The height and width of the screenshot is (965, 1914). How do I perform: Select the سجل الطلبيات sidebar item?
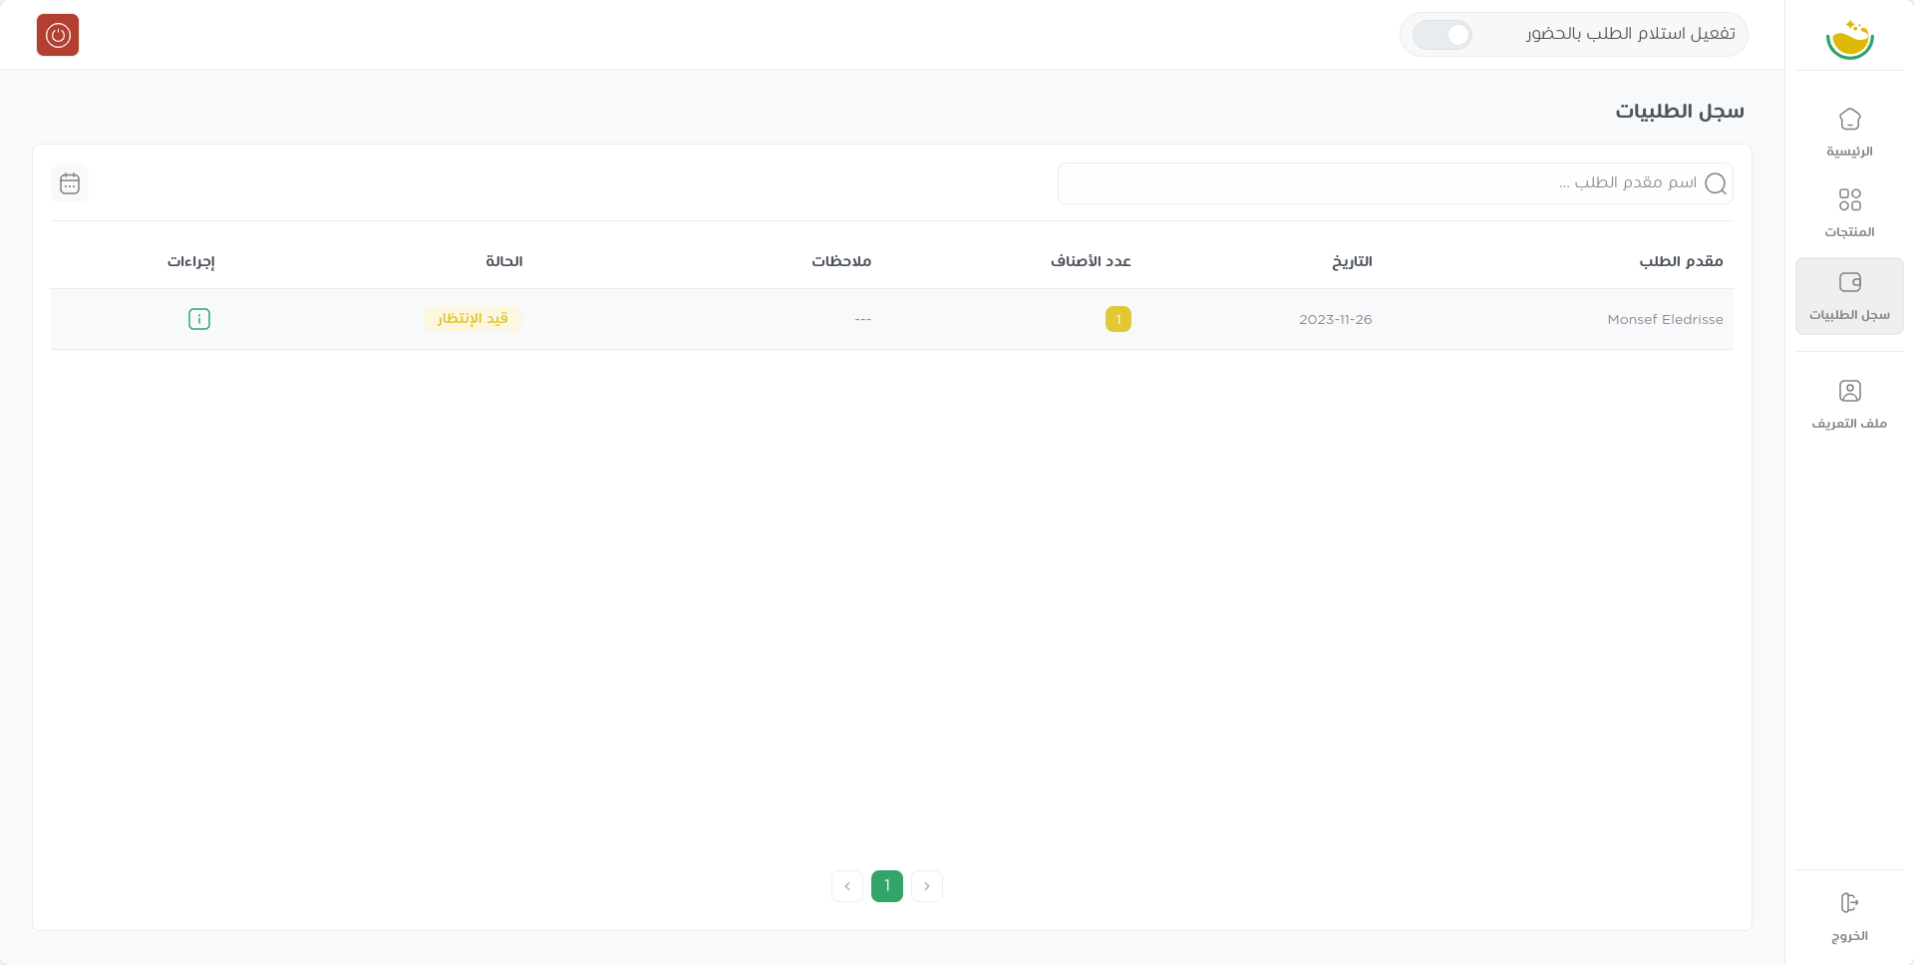[x=1849, y=296]
